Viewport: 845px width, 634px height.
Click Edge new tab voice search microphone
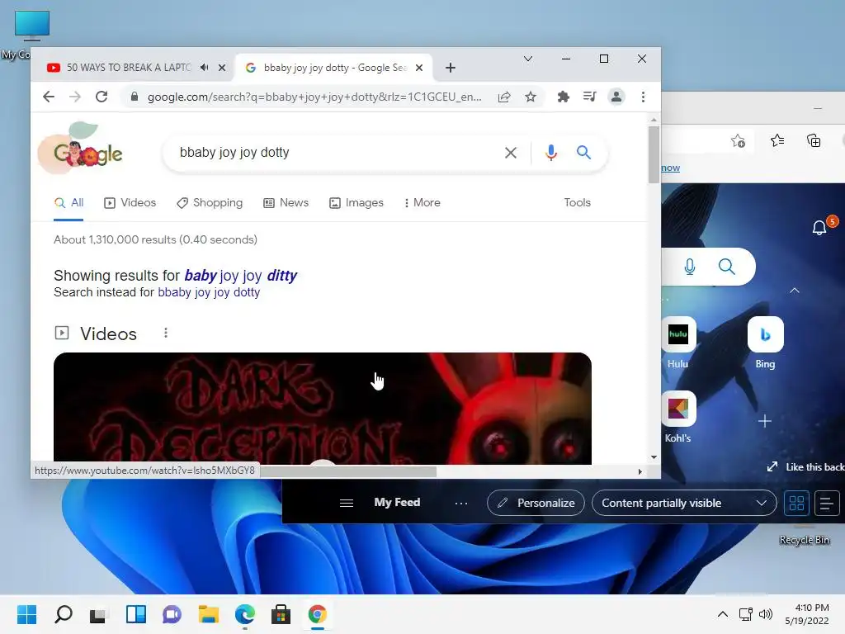(x=690, y=267)
